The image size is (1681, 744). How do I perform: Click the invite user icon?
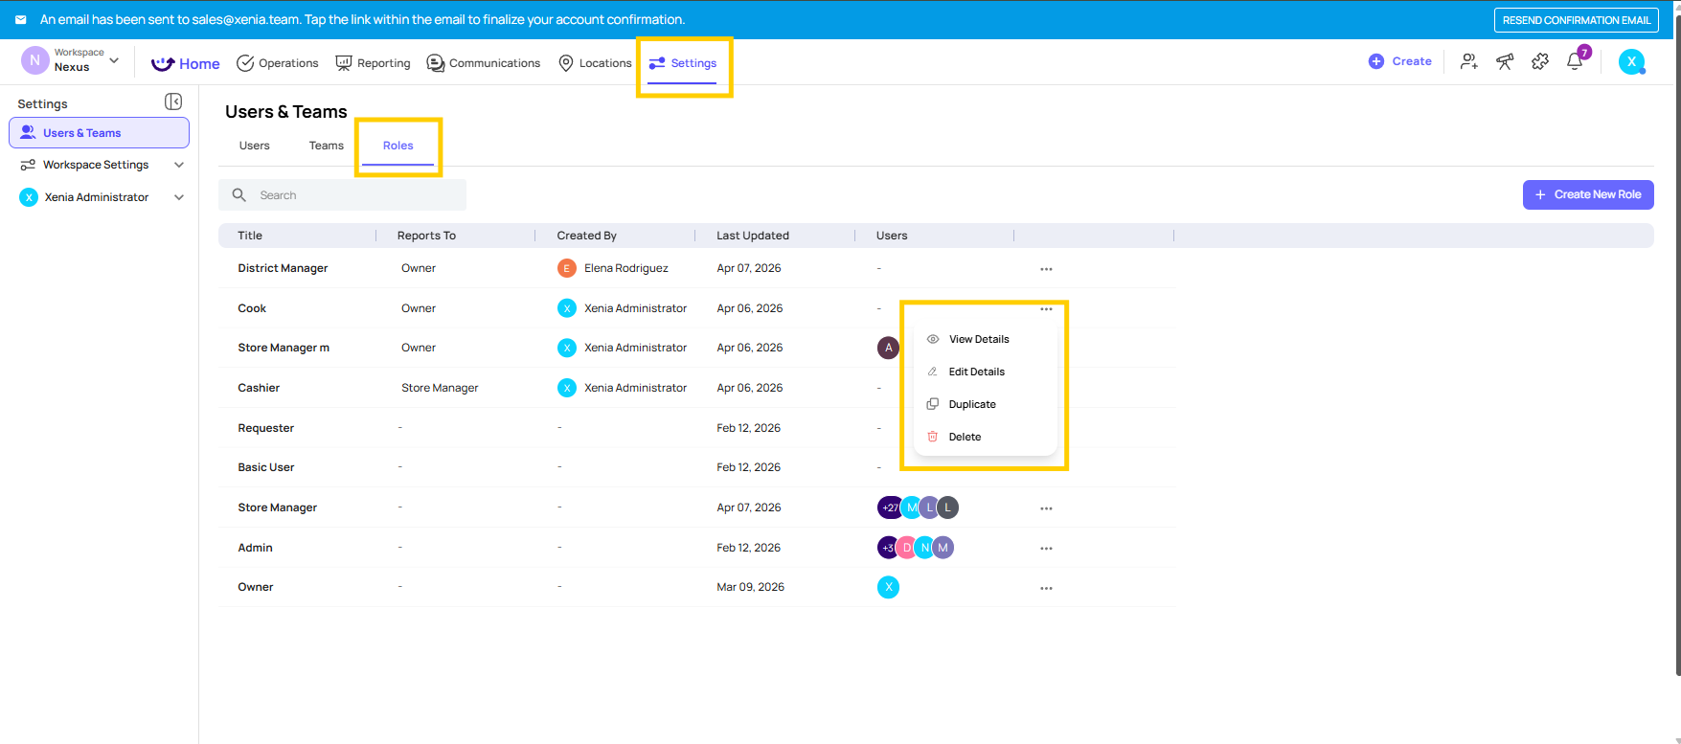[1468, 62]
